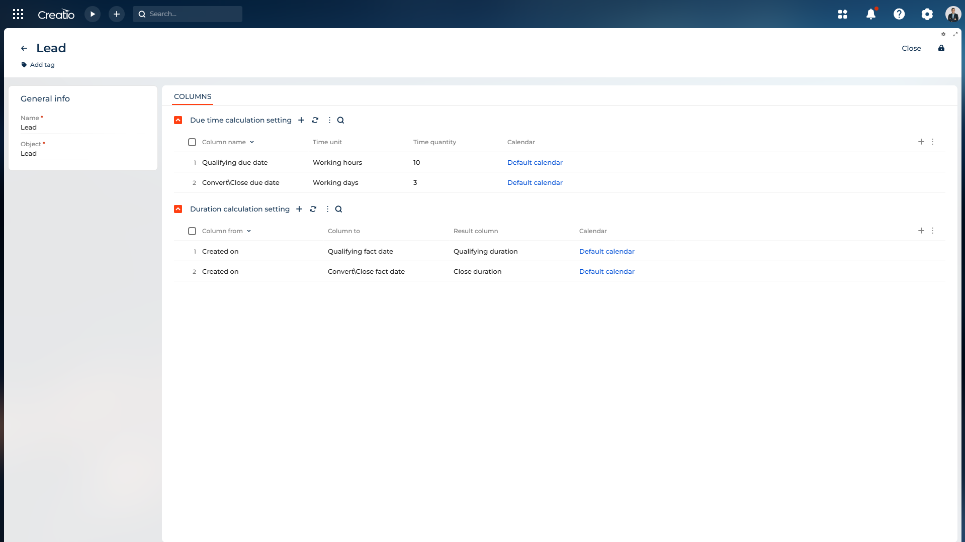Click the Close button
The image size is (965, 542).
point(911,48)
